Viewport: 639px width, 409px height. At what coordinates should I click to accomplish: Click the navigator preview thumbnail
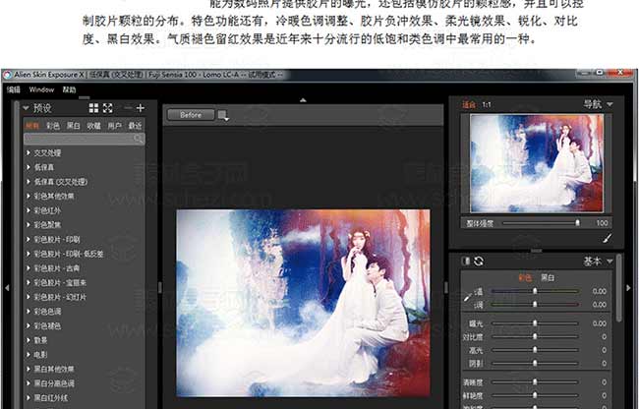point(537,163)
